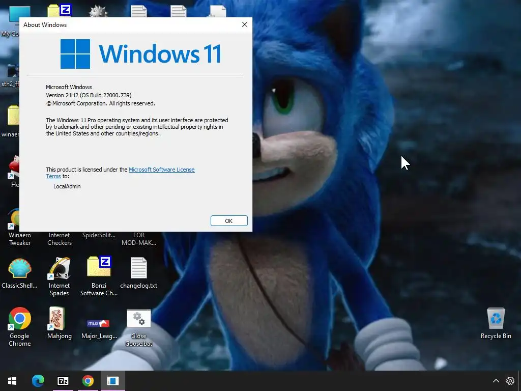Select the Bonzi Software Ch... folder
The image size is (521, 391).
pos(99,276)
